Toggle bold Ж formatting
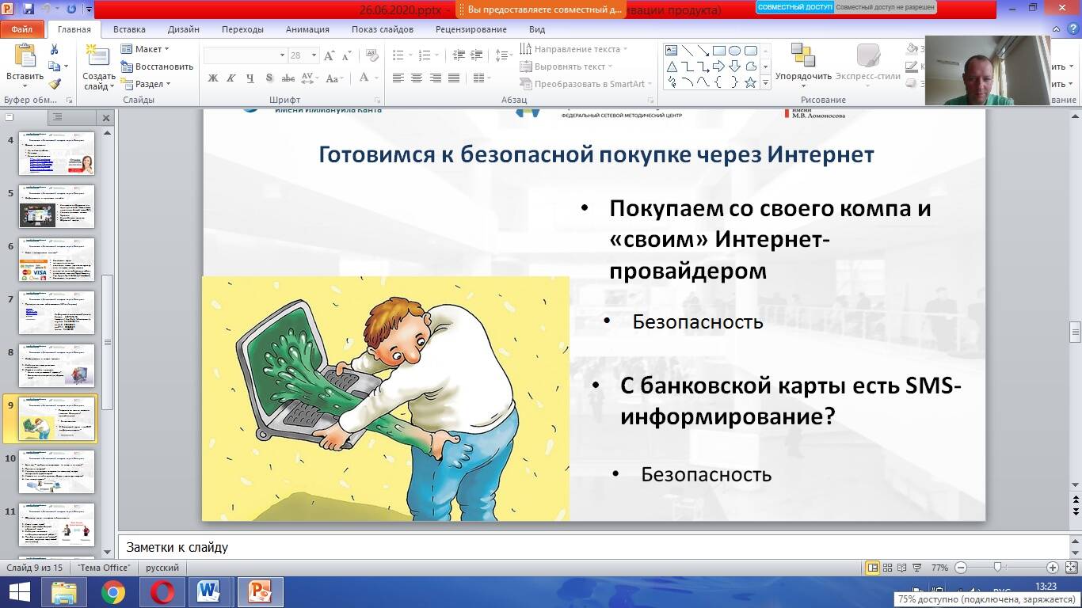This screenshot has width=1082, height=608. point(213,78)
